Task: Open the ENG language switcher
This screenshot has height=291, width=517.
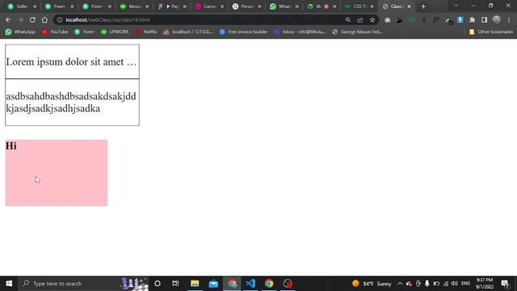Action: click(x=465, y=284)
